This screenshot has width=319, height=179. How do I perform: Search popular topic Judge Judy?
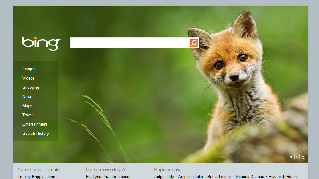[x=164, y=177]
